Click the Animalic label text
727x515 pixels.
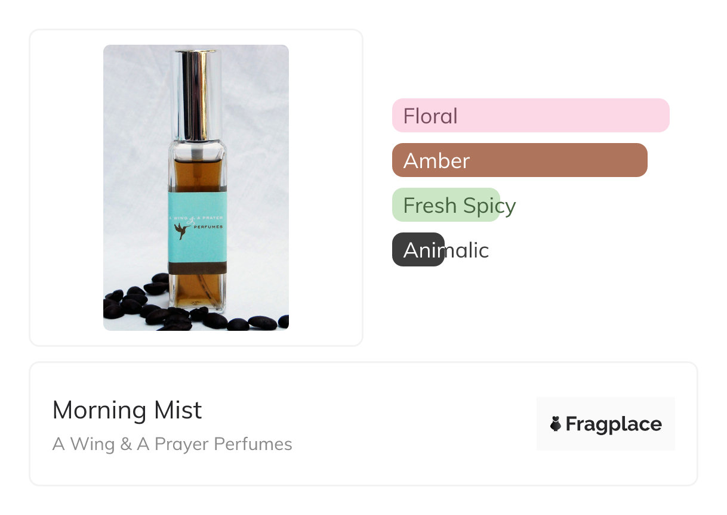coord(446,250)
